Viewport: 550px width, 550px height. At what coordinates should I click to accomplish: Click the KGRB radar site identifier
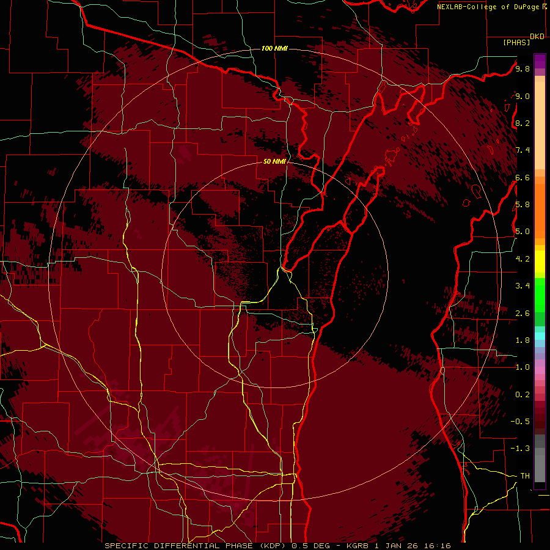(x=358, y=546)
